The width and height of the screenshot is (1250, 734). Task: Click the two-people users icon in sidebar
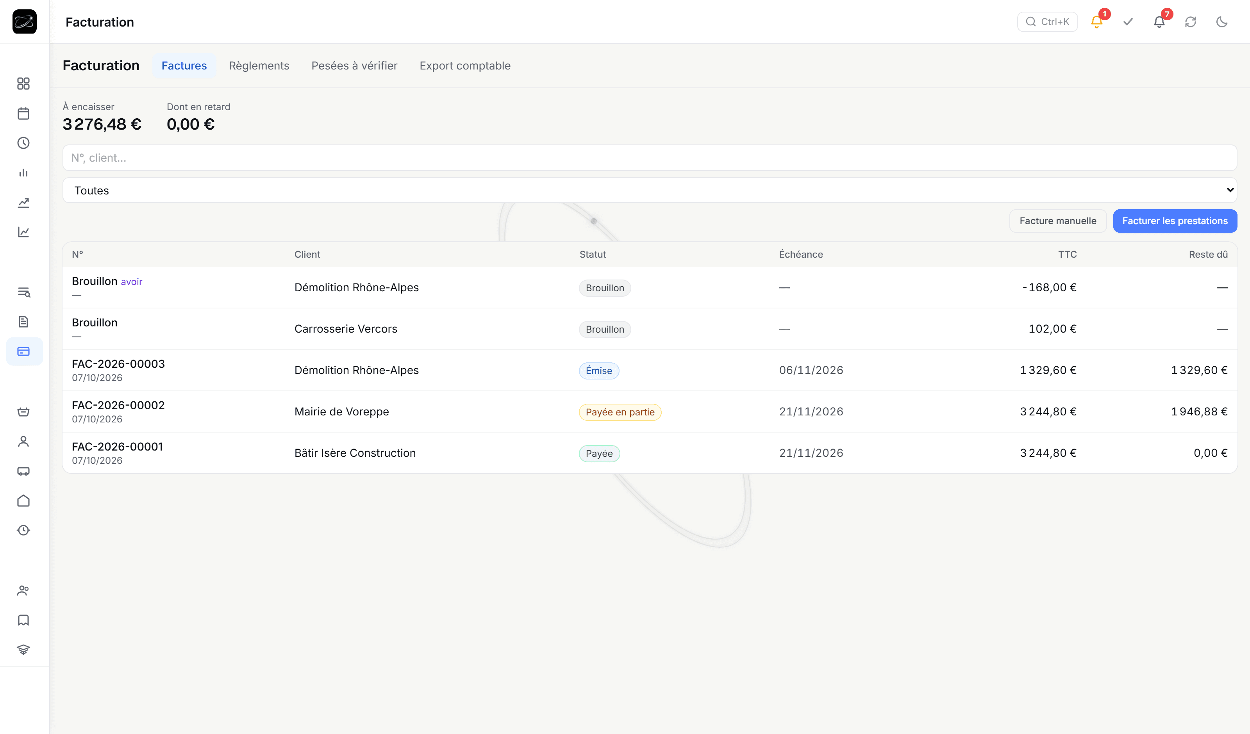23,590
